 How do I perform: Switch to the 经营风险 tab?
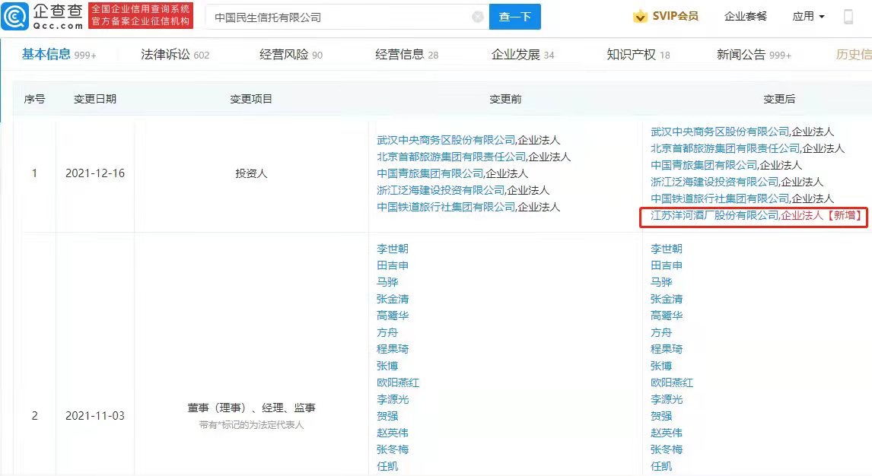tap(291, 55)
